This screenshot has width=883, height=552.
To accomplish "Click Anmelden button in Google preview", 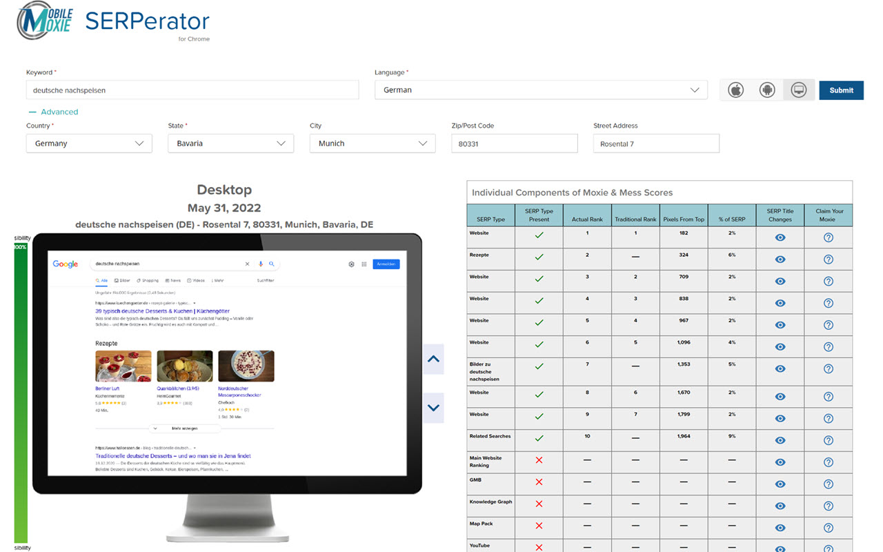I will pyautogui.click(x=386, y=264).
